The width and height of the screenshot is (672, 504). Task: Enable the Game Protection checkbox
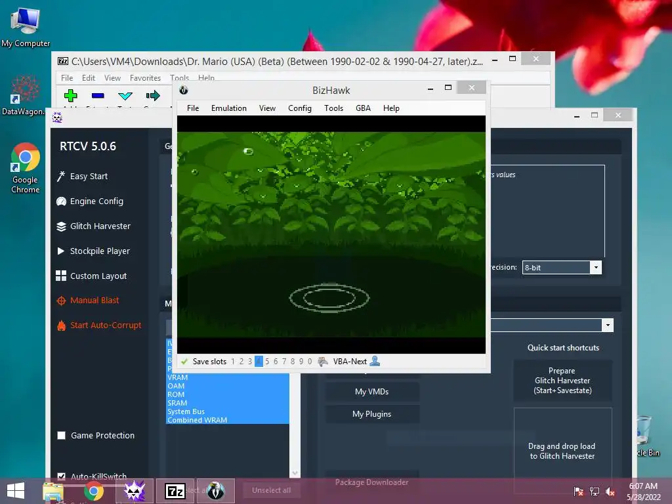pyautogui.click(x=61, y=436)
